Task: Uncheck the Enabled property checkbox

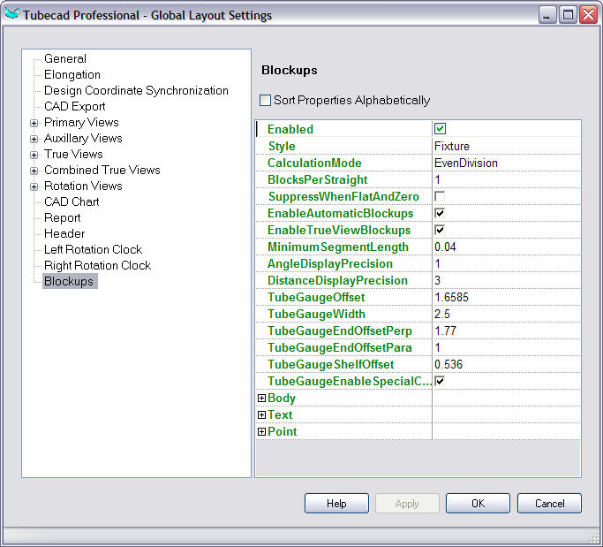Action: pos(440,129)
